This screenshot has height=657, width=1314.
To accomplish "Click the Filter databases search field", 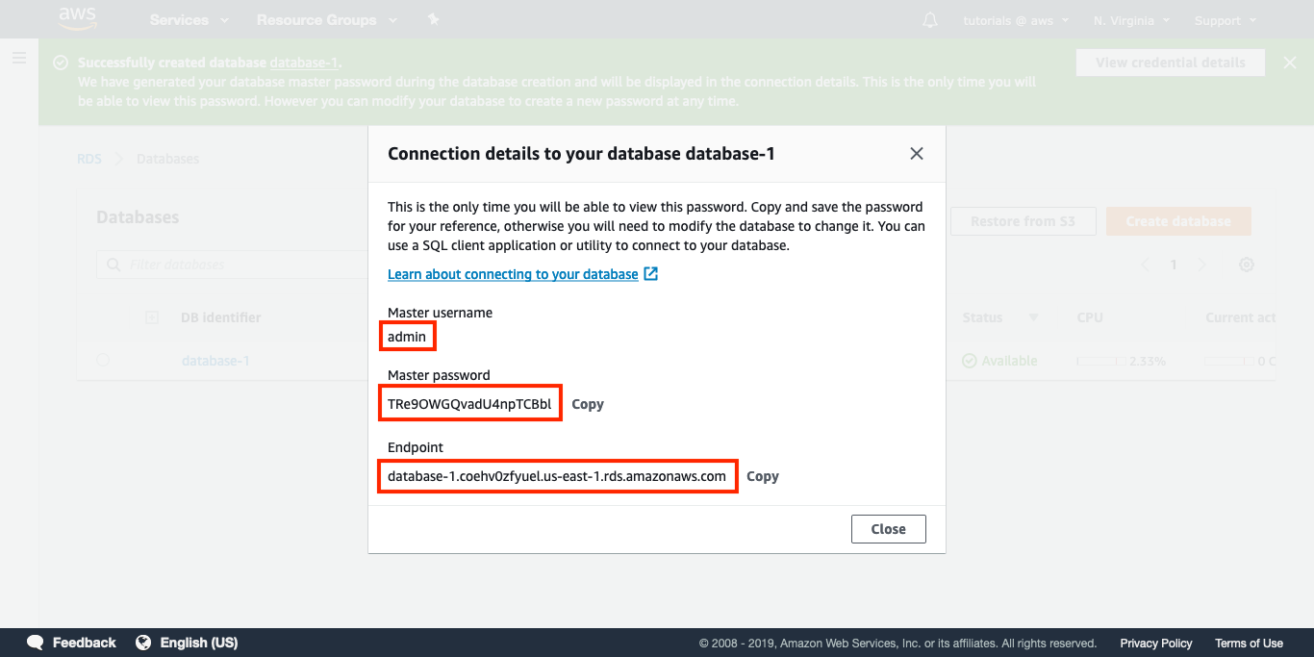I will pyautogui.click(x=231, y=265).
